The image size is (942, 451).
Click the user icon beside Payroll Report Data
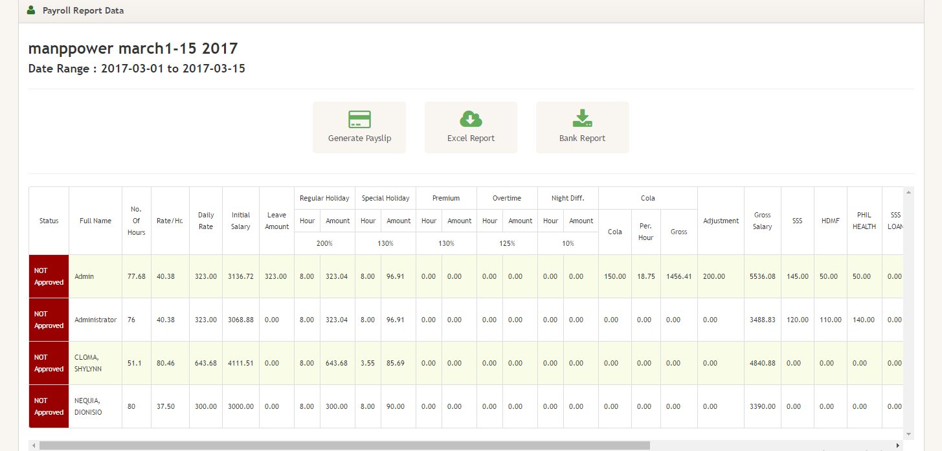pos(31,10)
